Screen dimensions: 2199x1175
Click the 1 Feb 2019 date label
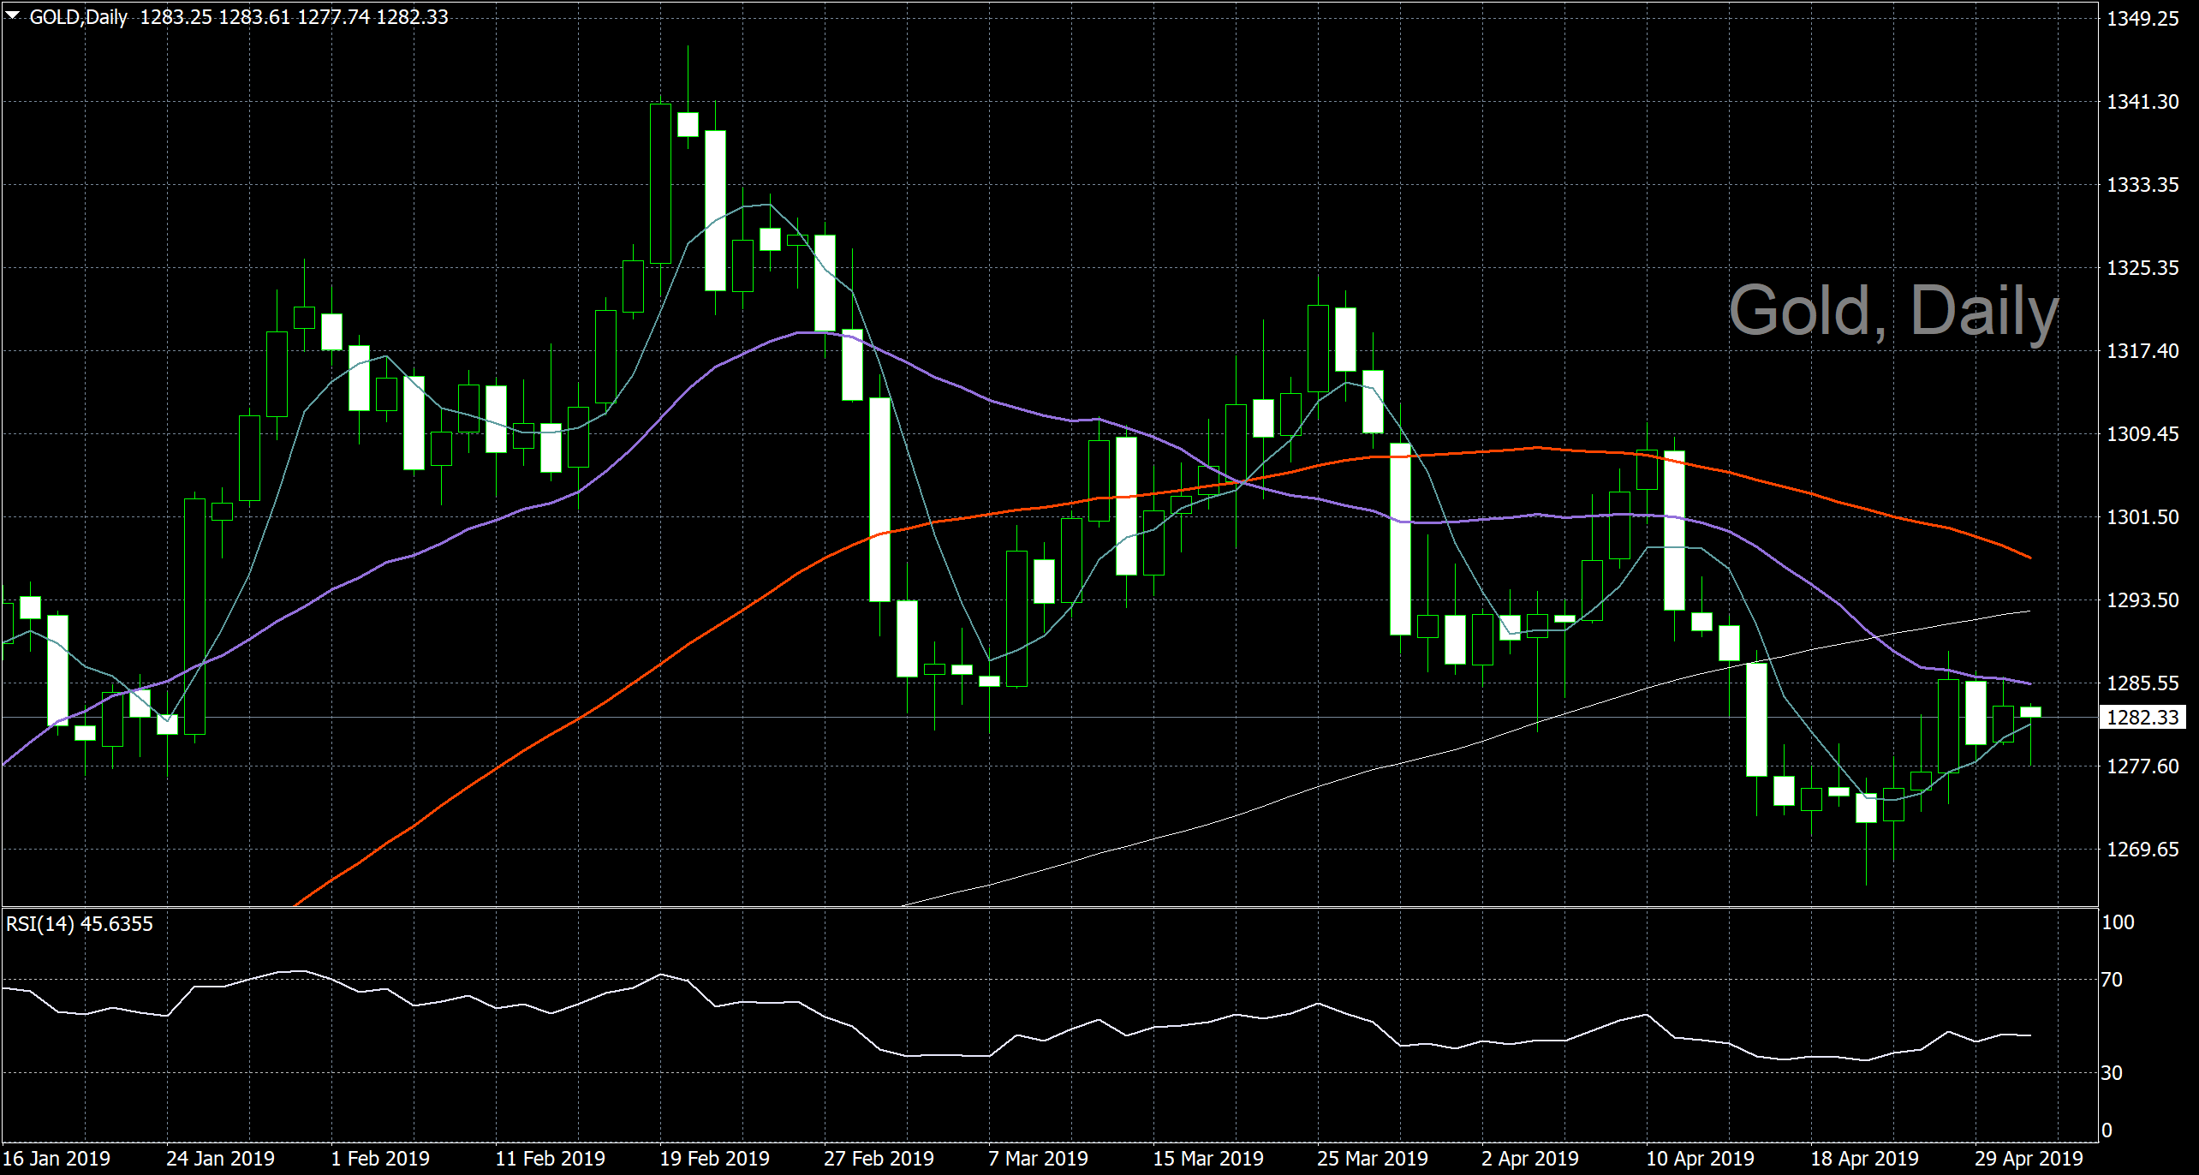click(x=380, y=1159)
